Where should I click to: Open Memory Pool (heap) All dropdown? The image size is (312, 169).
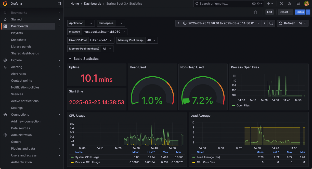pos(151,40)
